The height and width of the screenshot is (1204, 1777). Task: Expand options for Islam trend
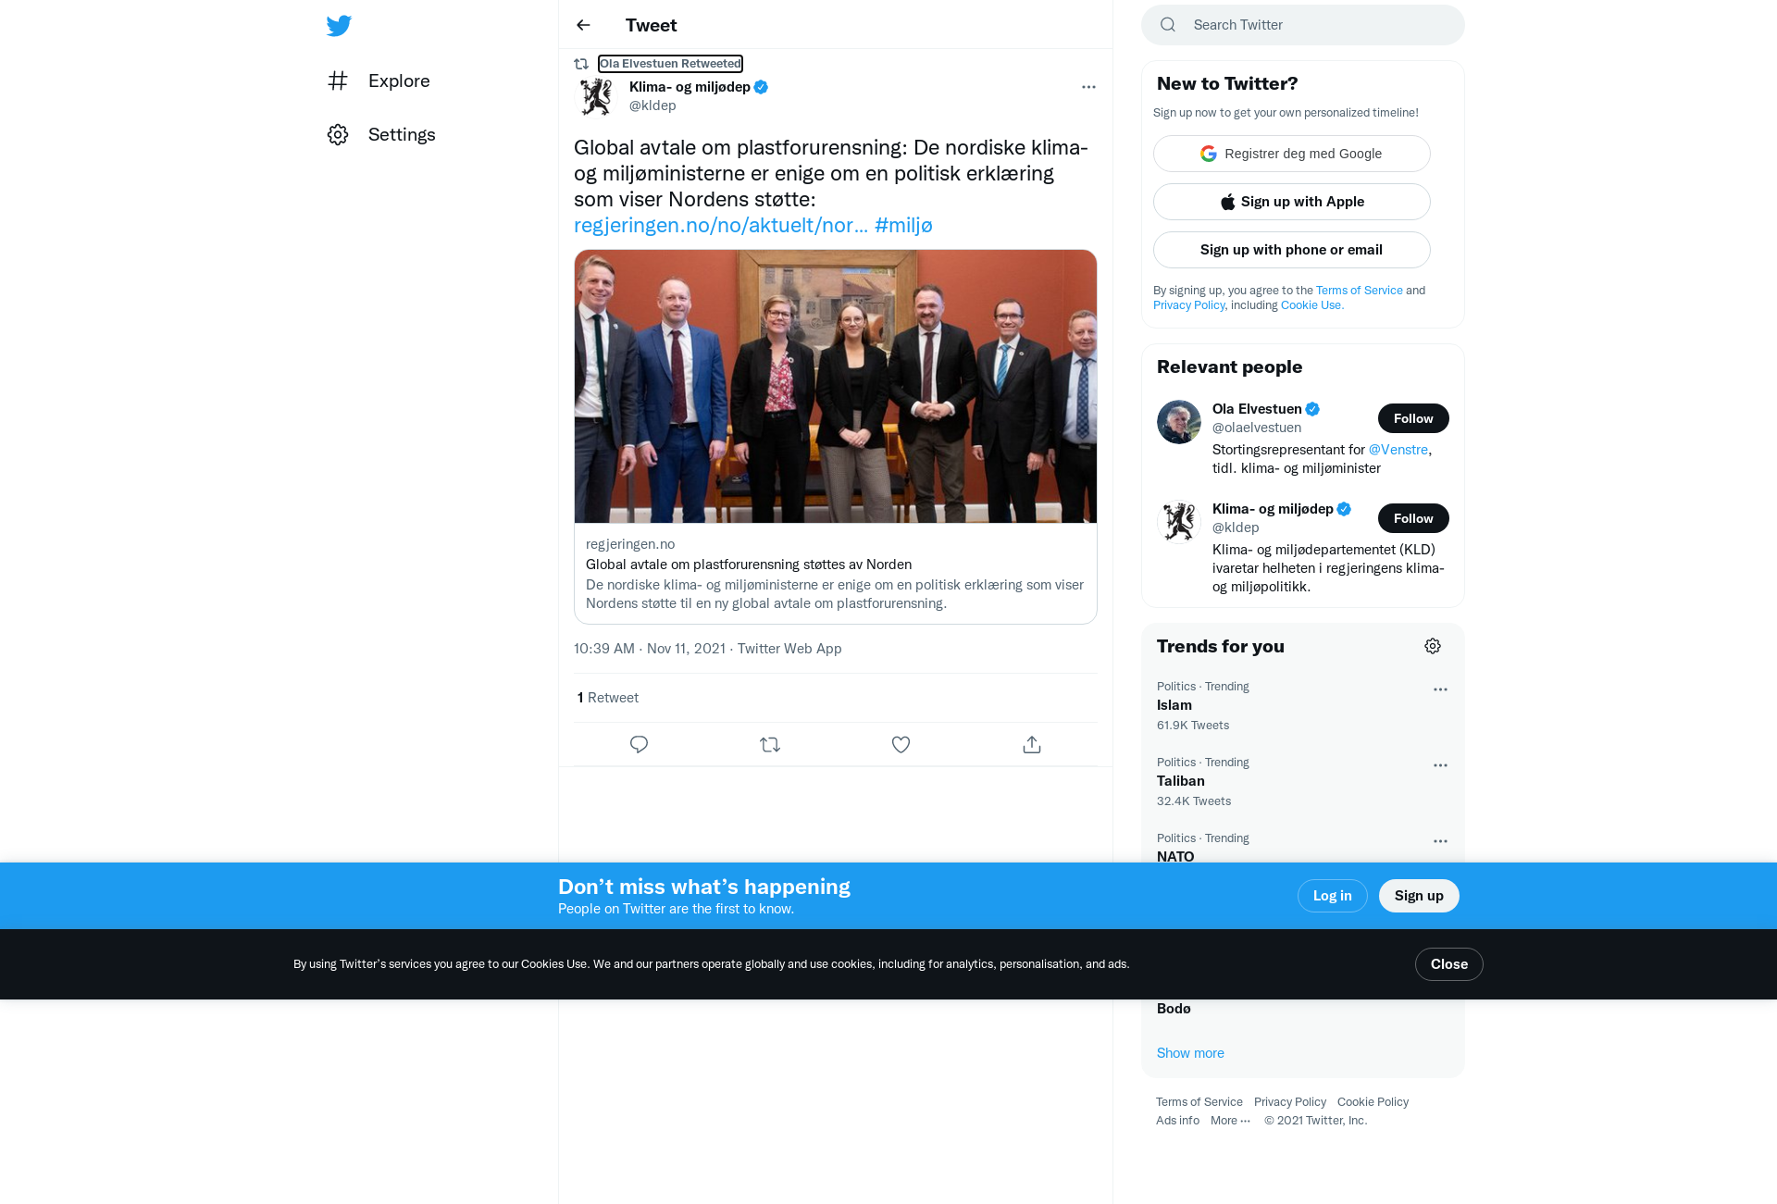(1440, 689)
